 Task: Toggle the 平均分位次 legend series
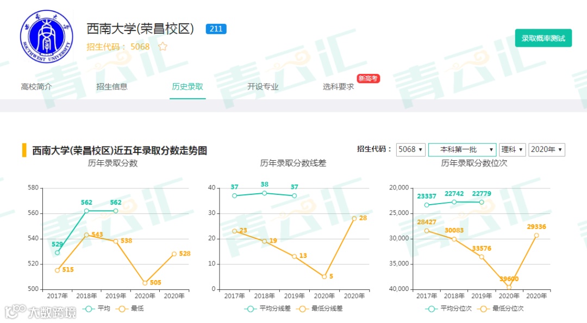click(x=448, y=308)
